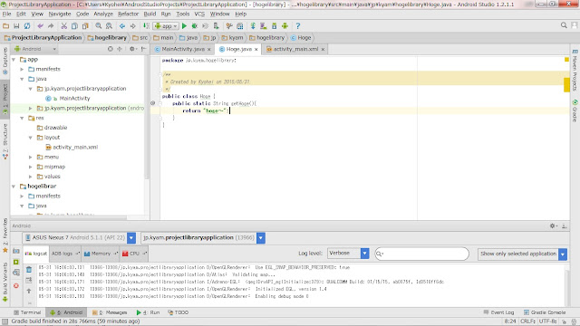The width and height of the screenshot is (580, 326).
Task: Click the Debug app bug icon
Action: coord(195,26)
